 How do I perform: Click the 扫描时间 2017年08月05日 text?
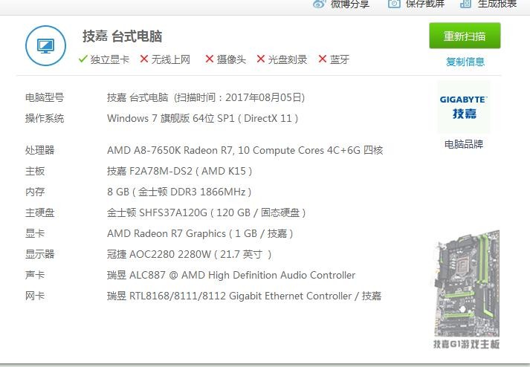pyautogui.click(x=239, y=97)
